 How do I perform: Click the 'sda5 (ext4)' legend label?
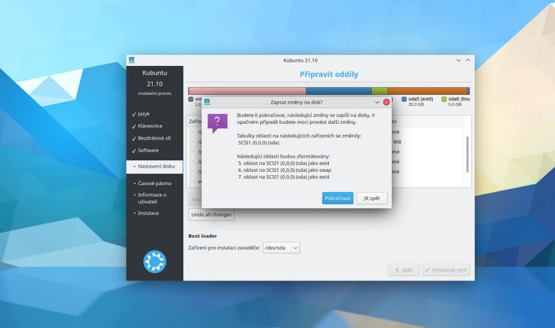click(420, 99)
